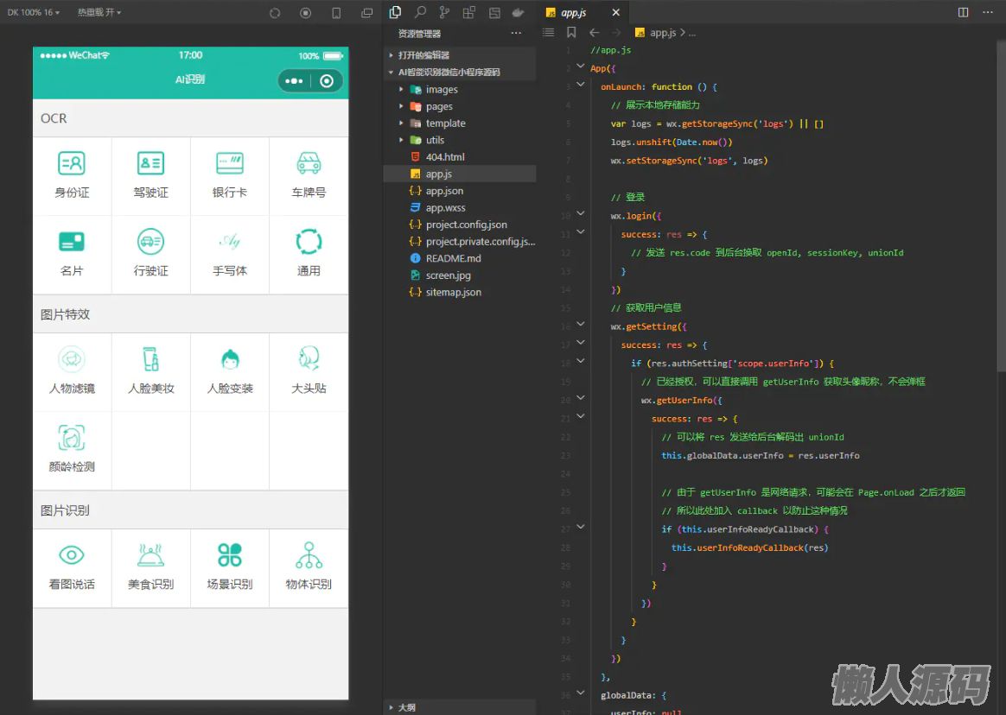
Task: Click the bookmark icon in editor toolbar
Action: click(x=571, y=32)
